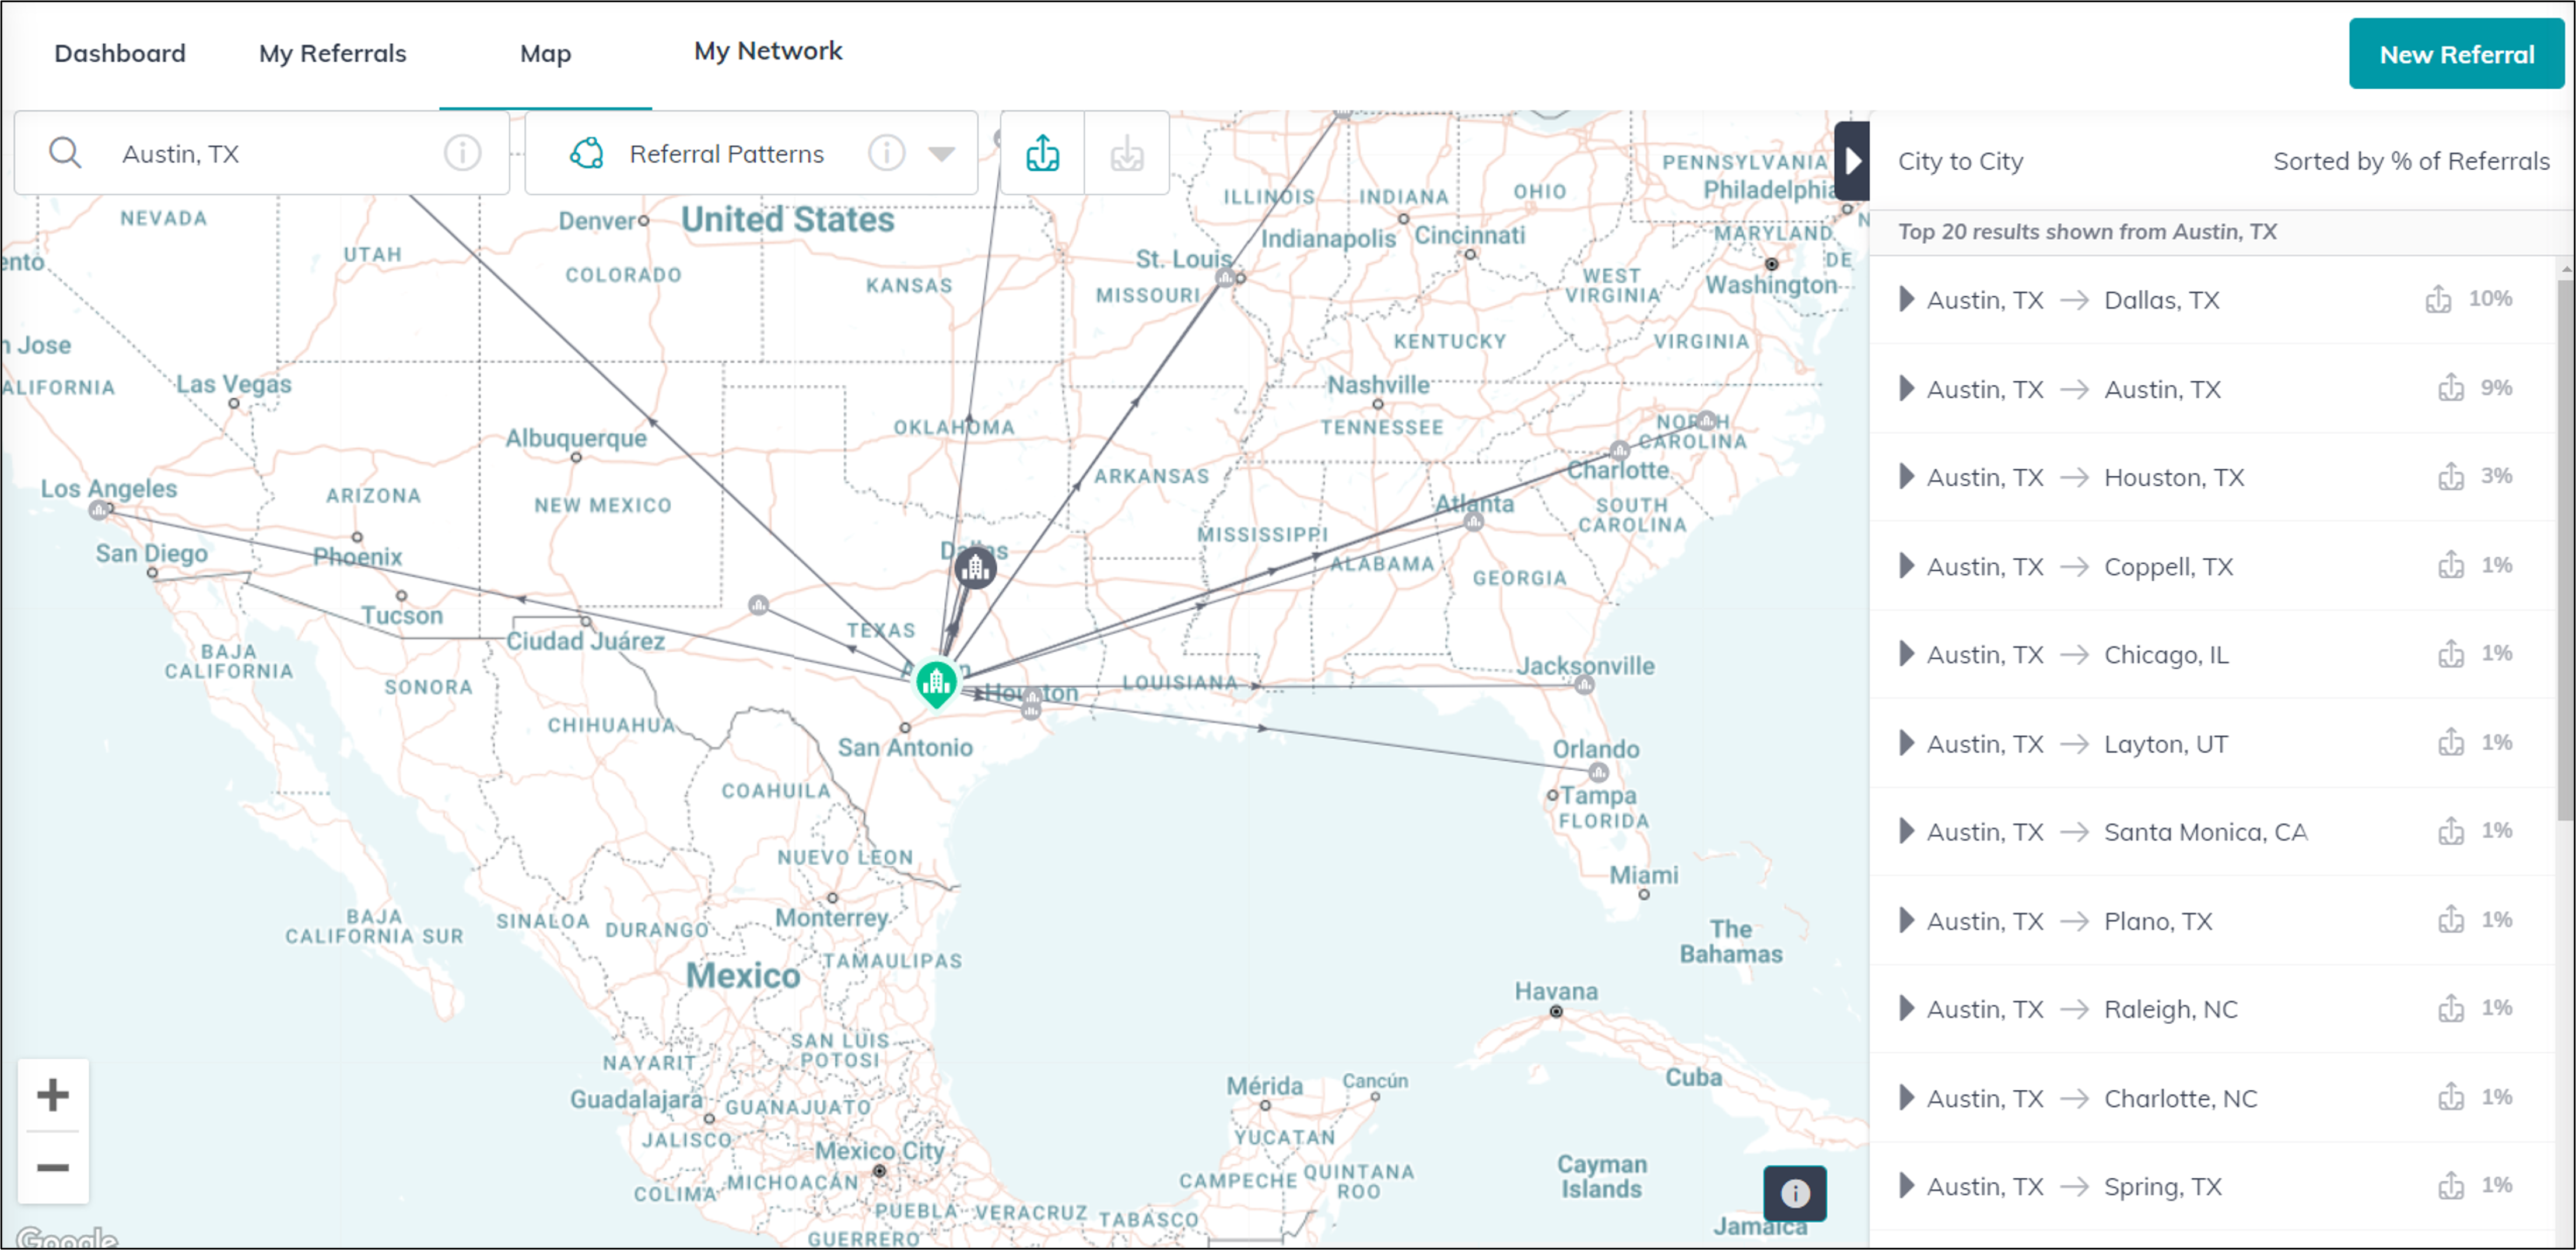Click the 10% value for Dallas, TX
2576x1250 pixels.
pos(2490,298)
